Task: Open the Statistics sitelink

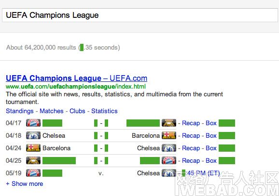Action: click(104, 111)
